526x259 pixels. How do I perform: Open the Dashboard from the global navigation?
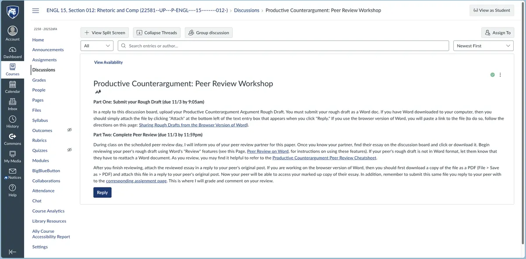click(12, 52)
